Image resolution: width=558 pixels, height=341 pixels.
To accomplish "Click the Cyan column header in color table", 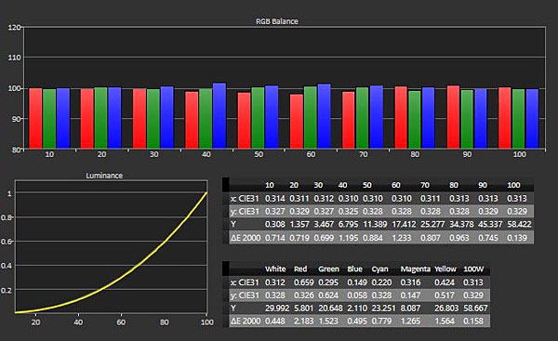I will click(x=380, y=269).
